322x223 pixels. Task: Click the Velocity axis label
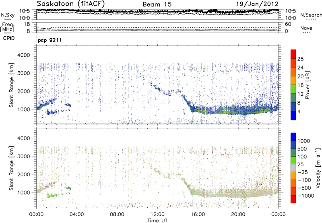tap(318, 168)
